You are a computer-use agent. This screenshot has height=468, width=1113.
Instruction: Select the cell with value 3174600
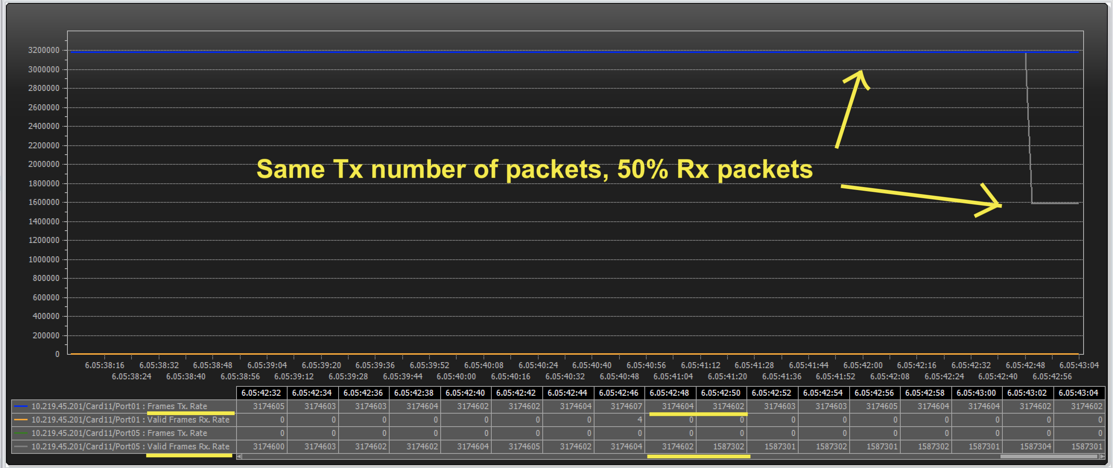(261, 446)
